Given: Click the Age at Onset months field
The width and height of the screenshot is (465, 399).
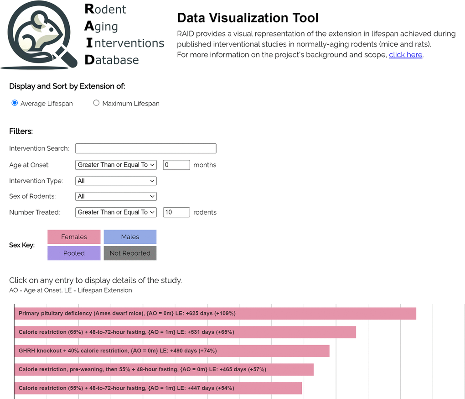Looking at the screenshot, I should pyautogui.click(x=176, y=165).
